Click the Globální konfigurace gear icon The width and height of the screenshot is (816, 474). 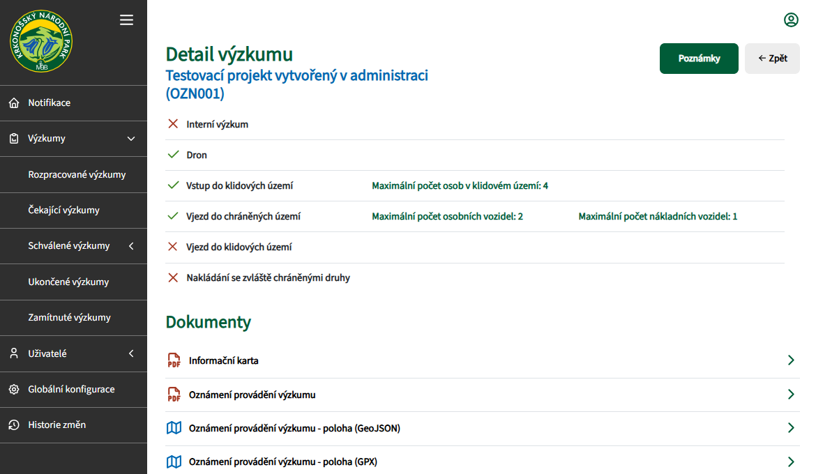[x=14, y=390]
